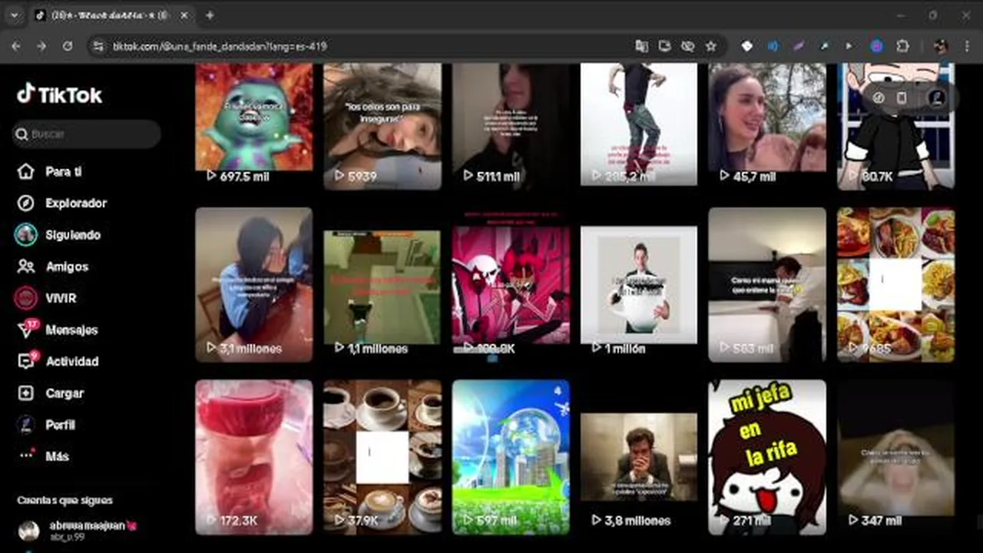Click the home icon beside Para ti
Viewport: 983px width, 553px height.
click(x=26, y=171)
